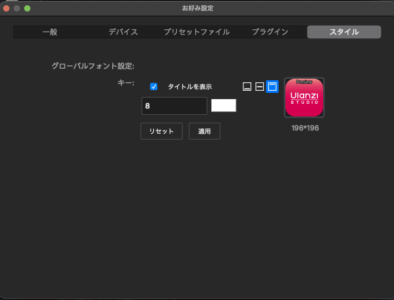Image resolution: width=394 pixels, height=300 pixels.
Task: Select the middle title alignment icon
Action: [x=260, y=87]
